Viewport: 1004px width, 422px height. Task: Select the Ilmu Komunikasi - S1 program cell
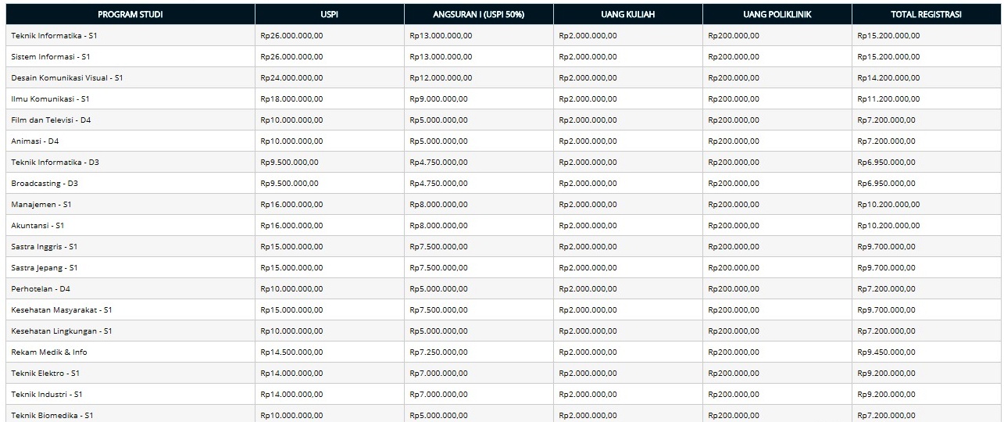pos(50,98)
